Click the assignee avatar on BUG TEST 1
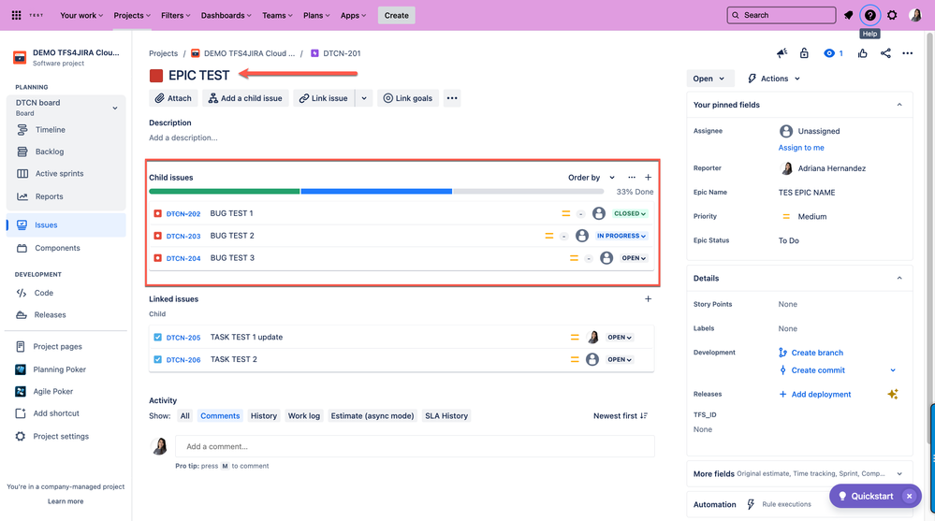Viewport: 935px width, 521px height. (599, 213)
